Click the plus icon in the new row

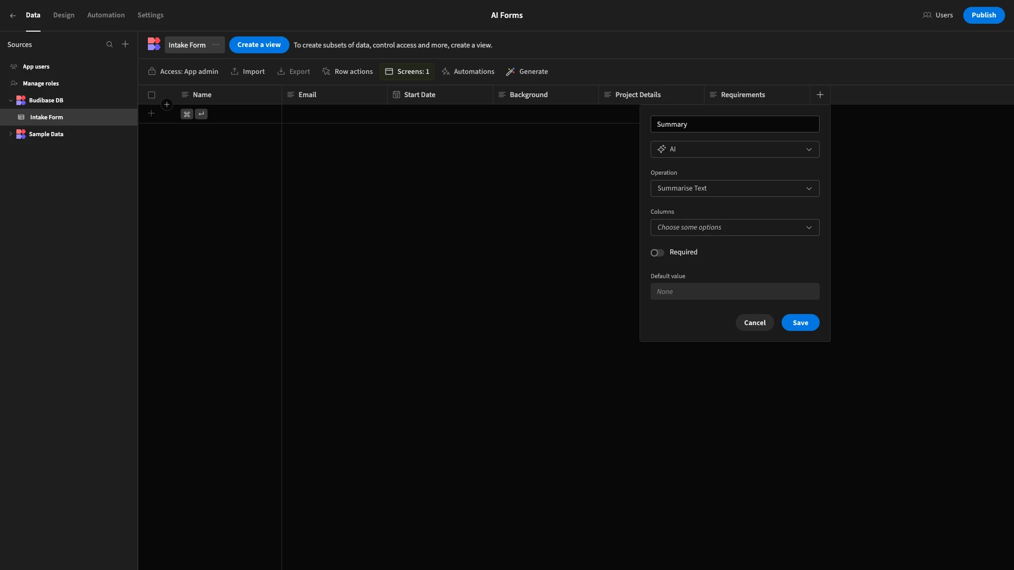coord(151,113)
